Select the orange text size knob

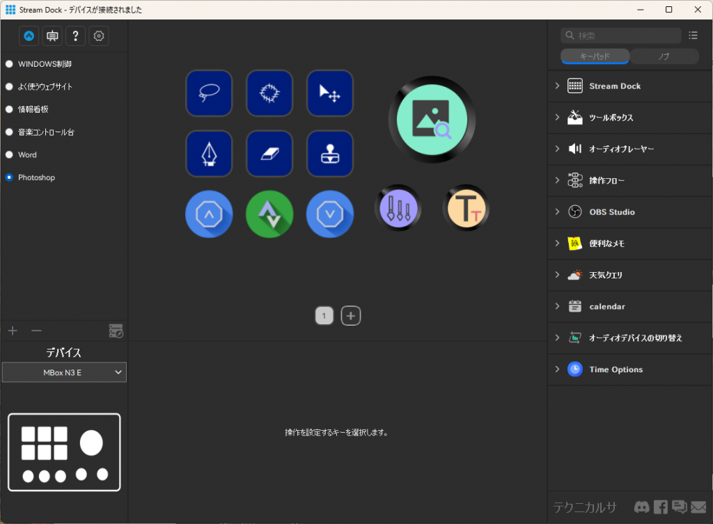pyautogui.click(x=466, y=207)
